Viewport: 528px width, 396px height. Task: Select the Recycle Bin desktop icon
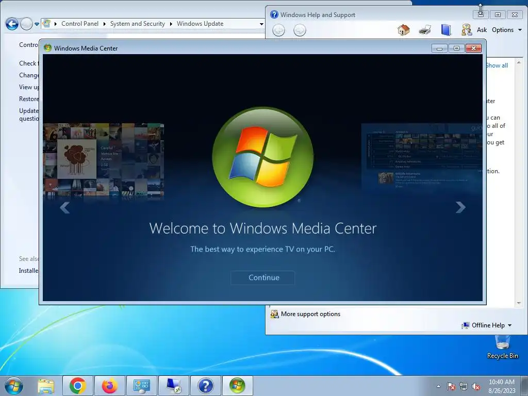pos(502,347)
